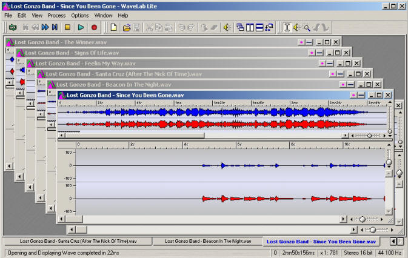The width and height of the screenshot is (408, 258).
Task: Click the overview scrollbar right arrow
Action: [346, 136]
